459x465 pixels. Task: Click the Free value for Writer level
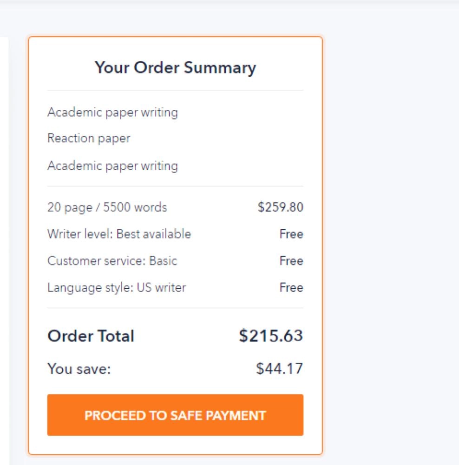291,234
